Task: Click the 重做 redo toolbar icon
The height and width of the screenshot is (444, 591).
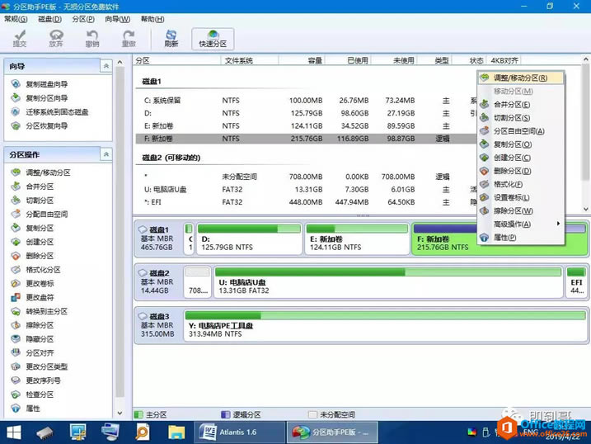Action: click(x=129, y=39)
